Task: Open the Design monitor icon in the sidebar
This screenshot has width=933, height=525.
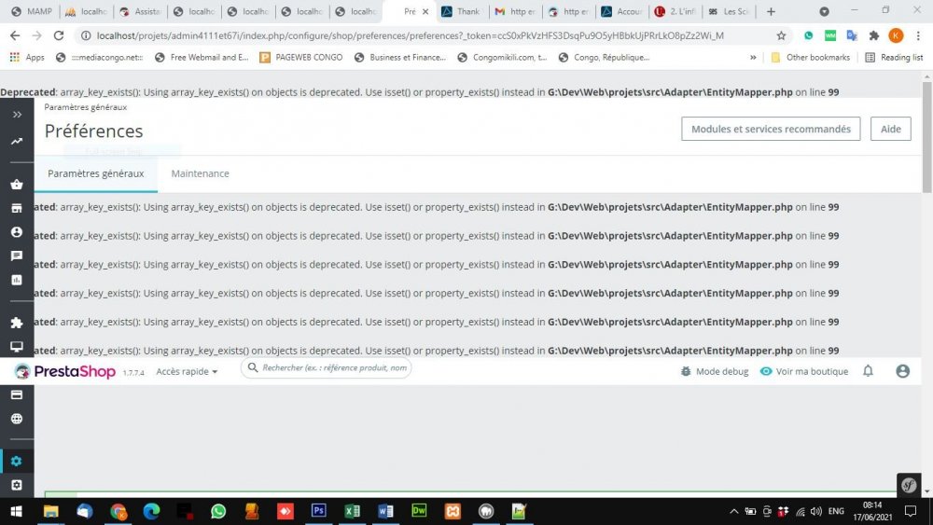Action: point(17,346)
